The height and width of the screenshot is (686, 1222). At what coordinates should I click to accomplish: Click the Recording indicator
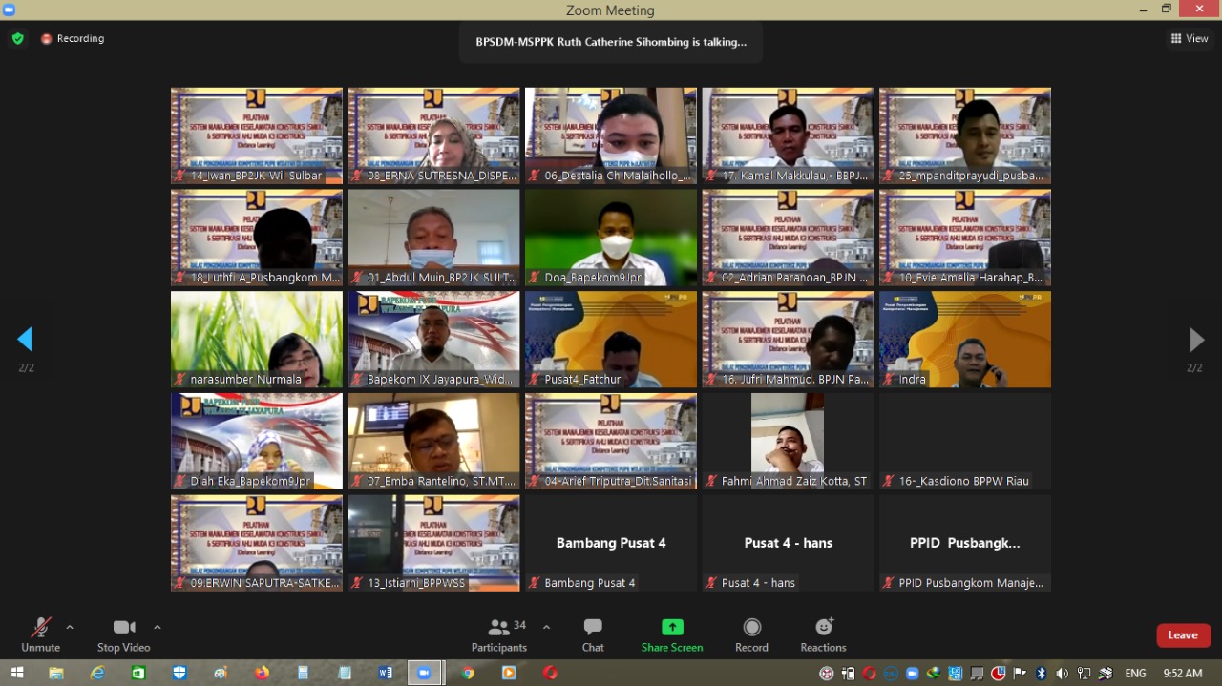pyautogui.click(x=73, y=39)
